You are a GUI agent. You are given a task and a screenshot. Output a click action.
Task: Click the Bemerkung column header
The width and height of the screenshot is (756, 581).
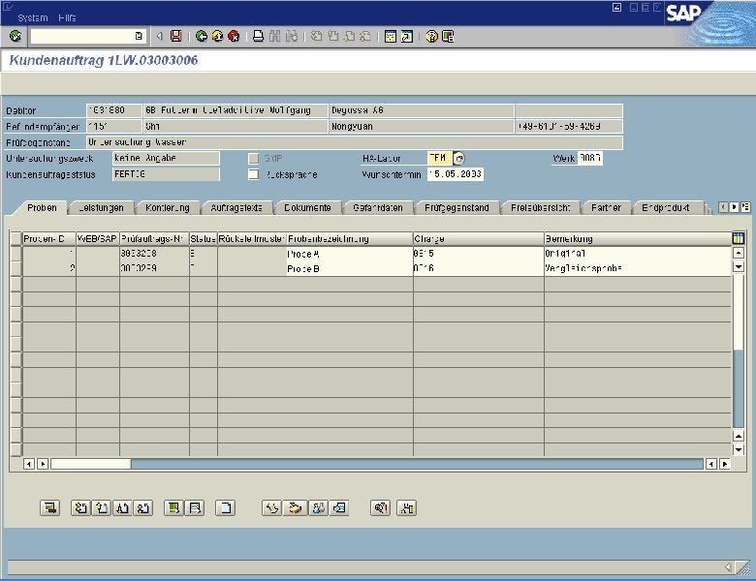point(638,238)
